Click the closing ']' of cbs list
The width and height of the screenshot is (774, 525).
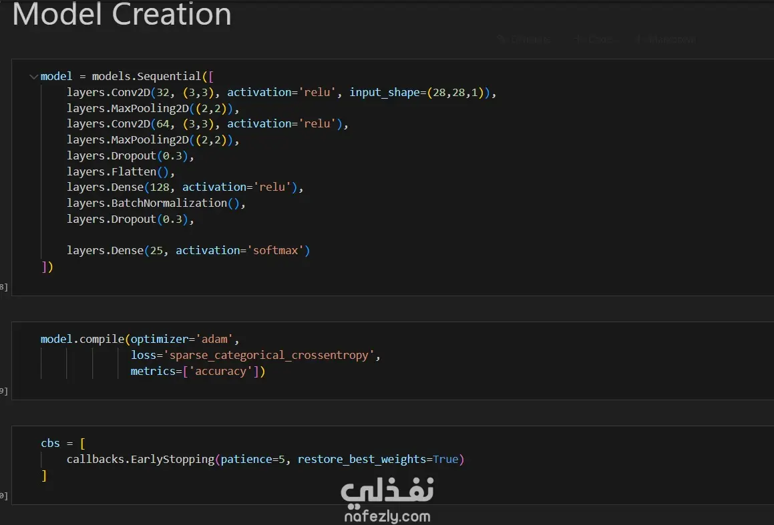(x=44, y=476)
